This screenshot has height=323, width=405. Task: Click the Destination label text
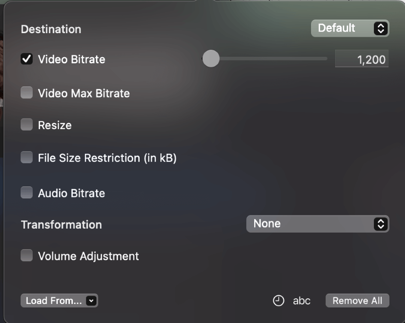coord(51,29)
